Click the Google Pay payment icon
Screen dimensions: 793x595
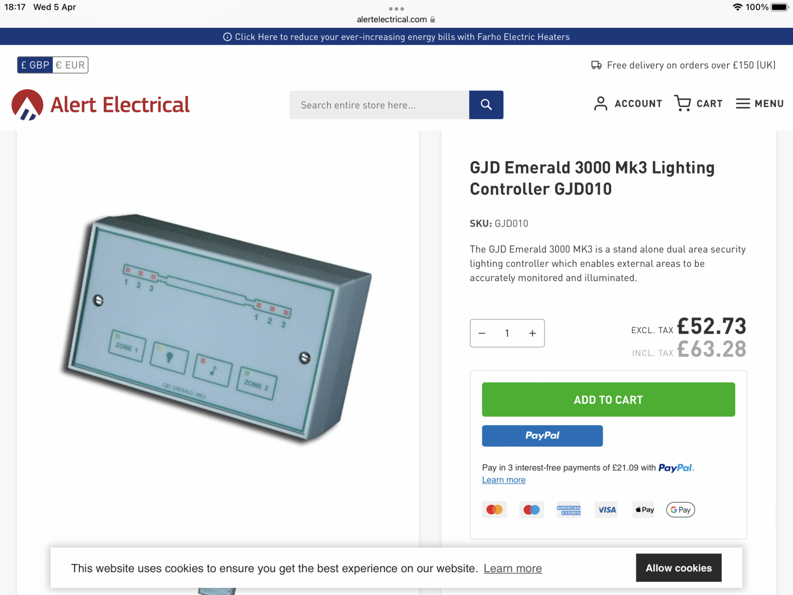[x=680, y=510]
